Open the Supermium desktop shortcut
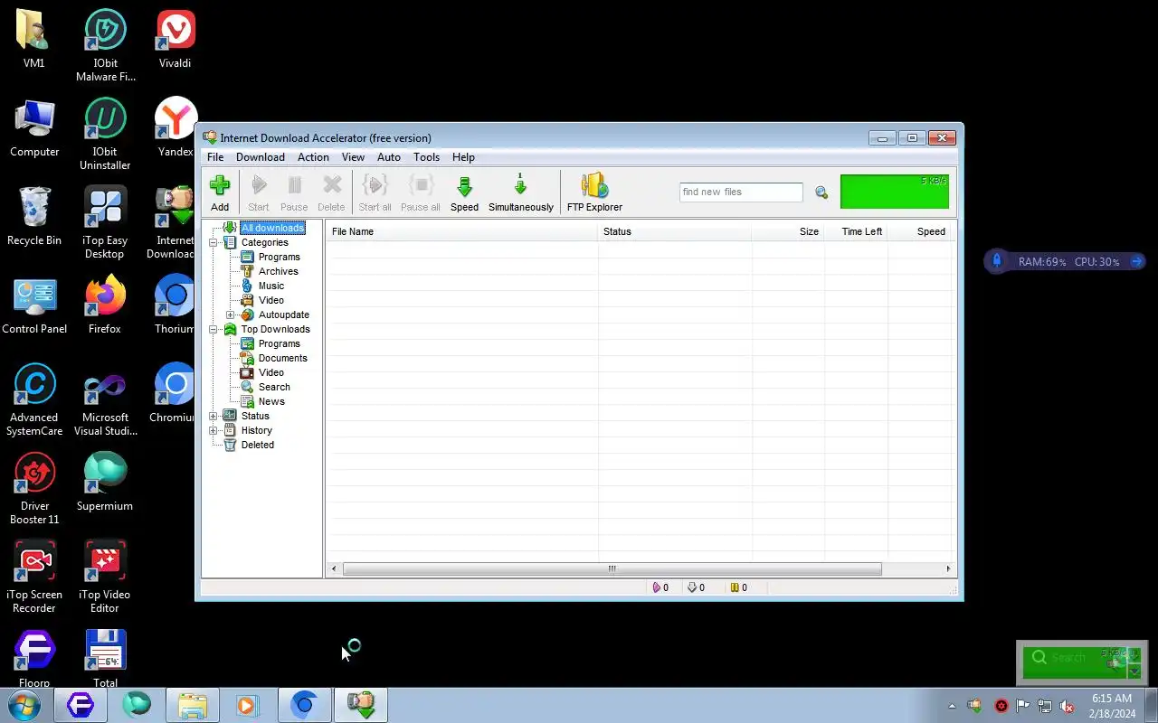Image resolution: width=1158 pixels, height=723 pixels. (105, 482)
